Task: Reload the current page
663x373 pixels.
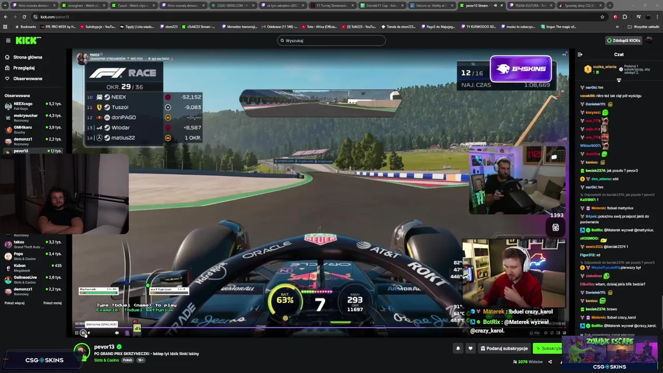Action: coord(24,17)
